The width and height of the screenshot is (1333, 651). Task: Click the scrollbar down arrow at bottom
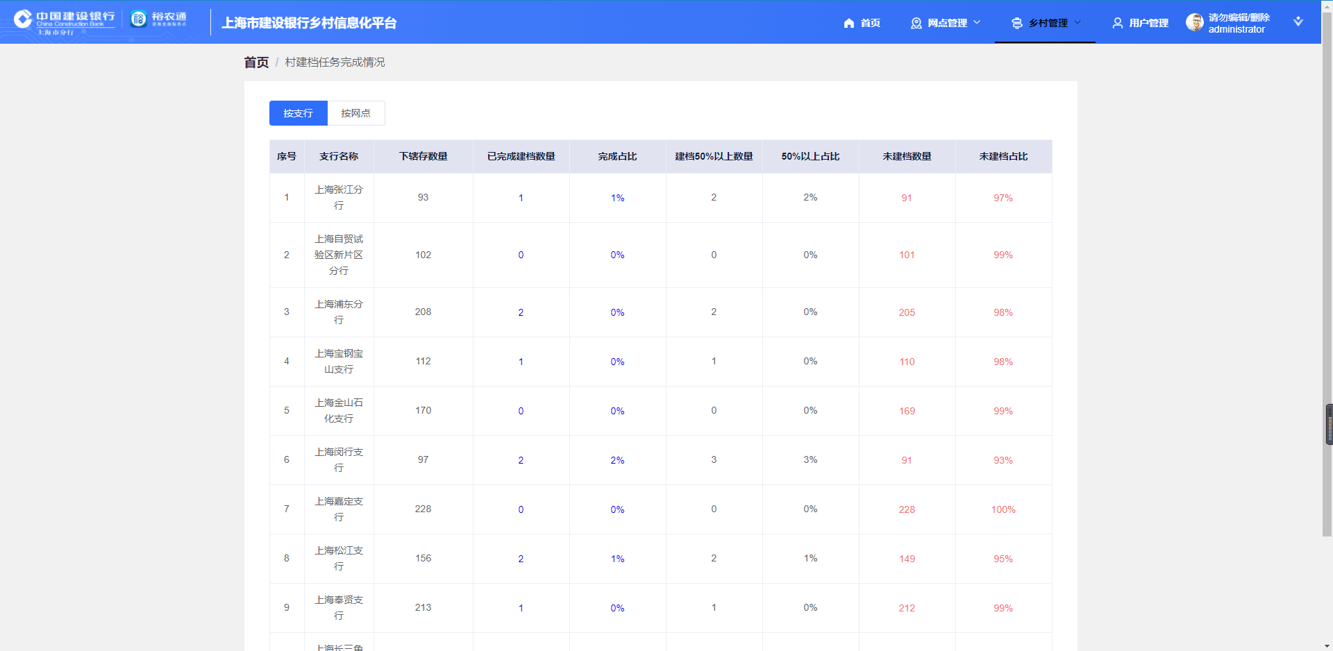1327,645
